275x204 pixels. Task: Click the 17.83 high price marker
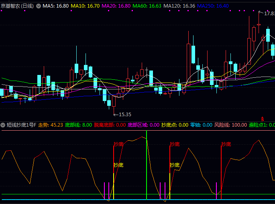click(269, 13)
